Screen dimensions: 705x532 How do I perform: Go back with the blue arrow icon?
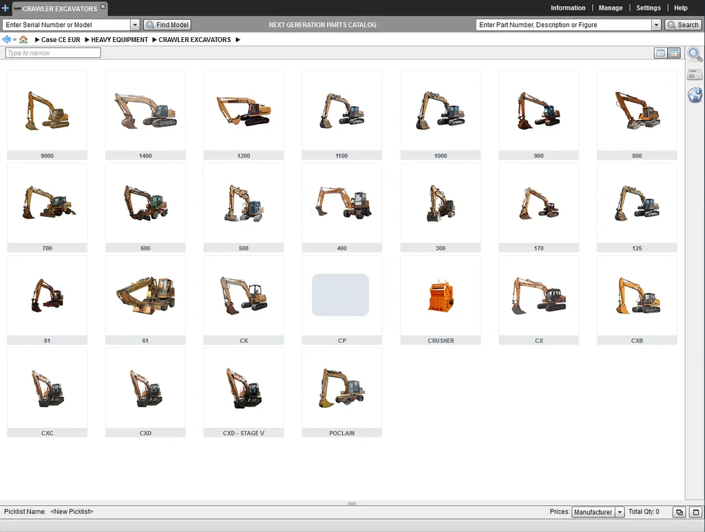pos(6,39)
